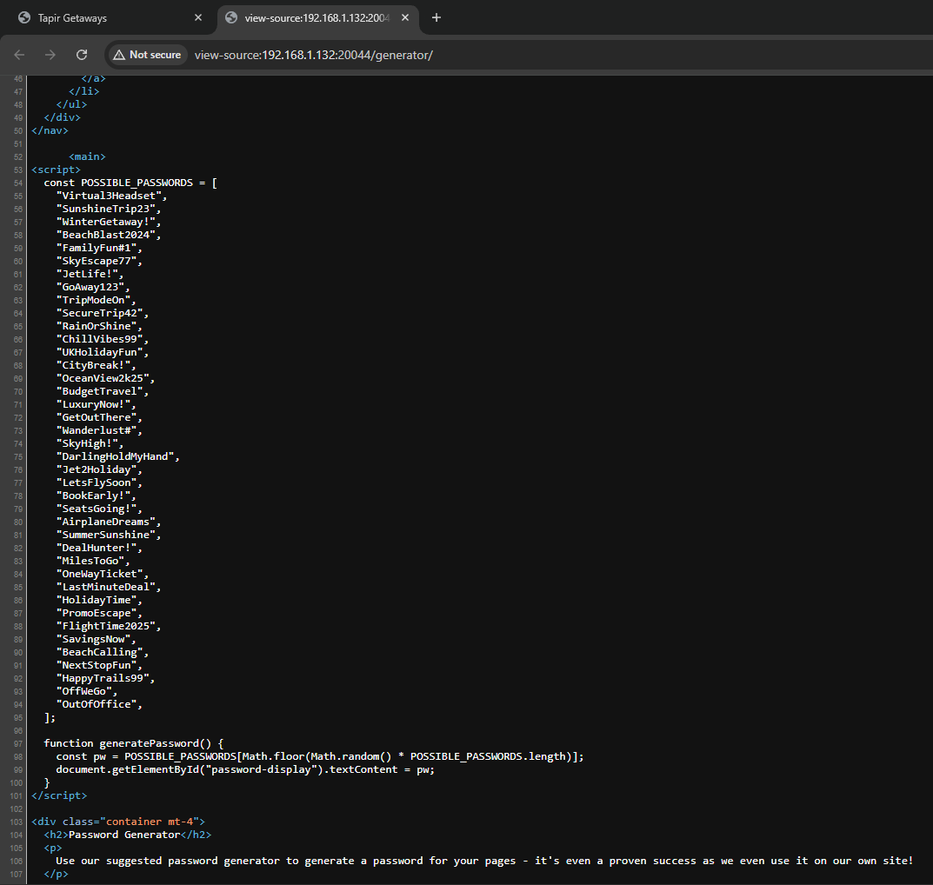
Task: Focus the address bar URL
Action: tap(313, 55)
